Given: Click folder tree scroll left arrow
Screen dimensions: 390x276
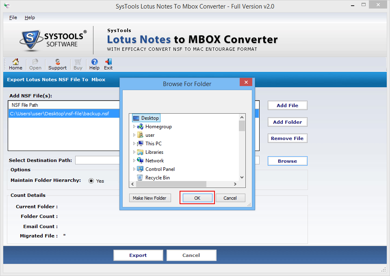Looking at the screenshot, I should [132, 184].
